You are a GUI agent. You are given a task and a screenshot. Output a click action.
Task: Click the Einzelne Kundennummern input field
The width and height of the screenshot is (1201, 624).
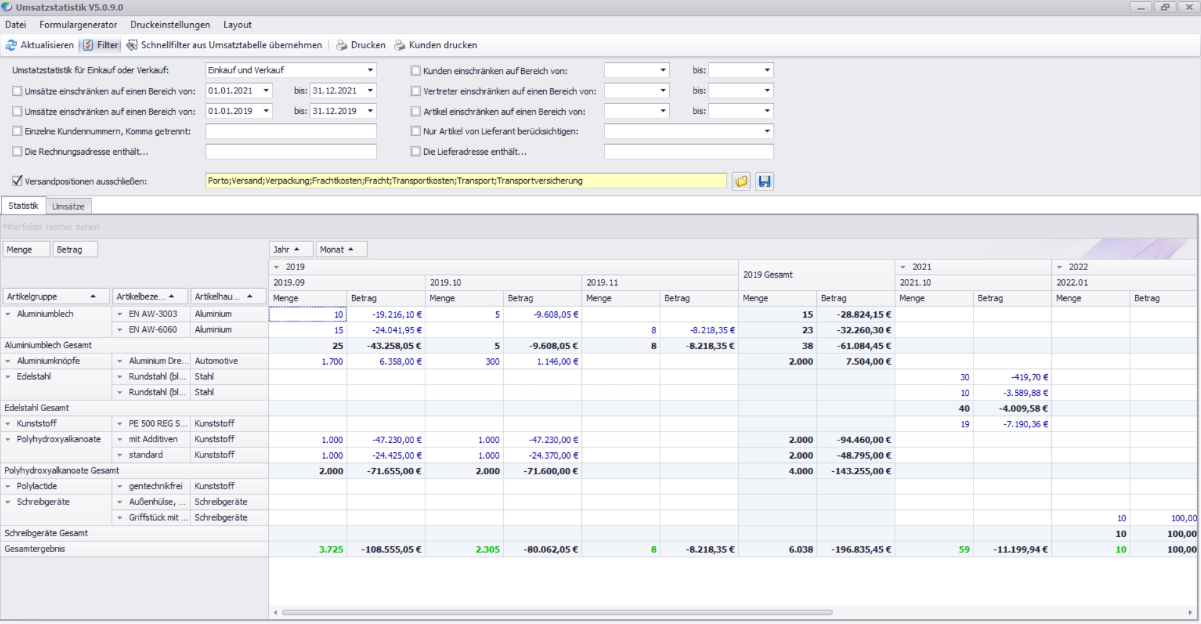[x=291, y=132]
